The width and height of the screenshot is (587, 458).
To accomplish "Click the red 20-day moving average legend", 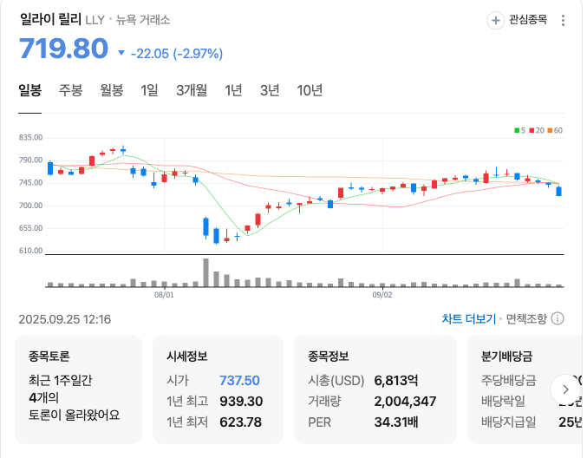I will click(537, 130).
